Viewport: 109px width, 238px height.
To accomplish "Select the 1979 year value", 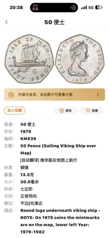I will point(26,131).
